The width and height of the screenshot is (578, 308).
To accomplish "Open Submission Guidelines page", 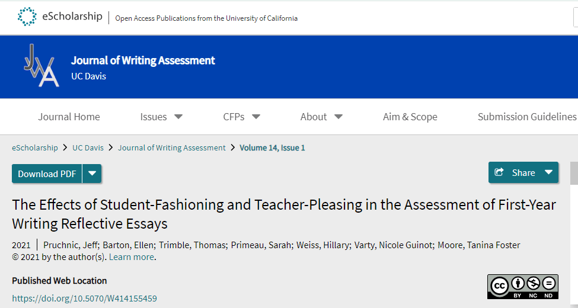I will point(527,117).
